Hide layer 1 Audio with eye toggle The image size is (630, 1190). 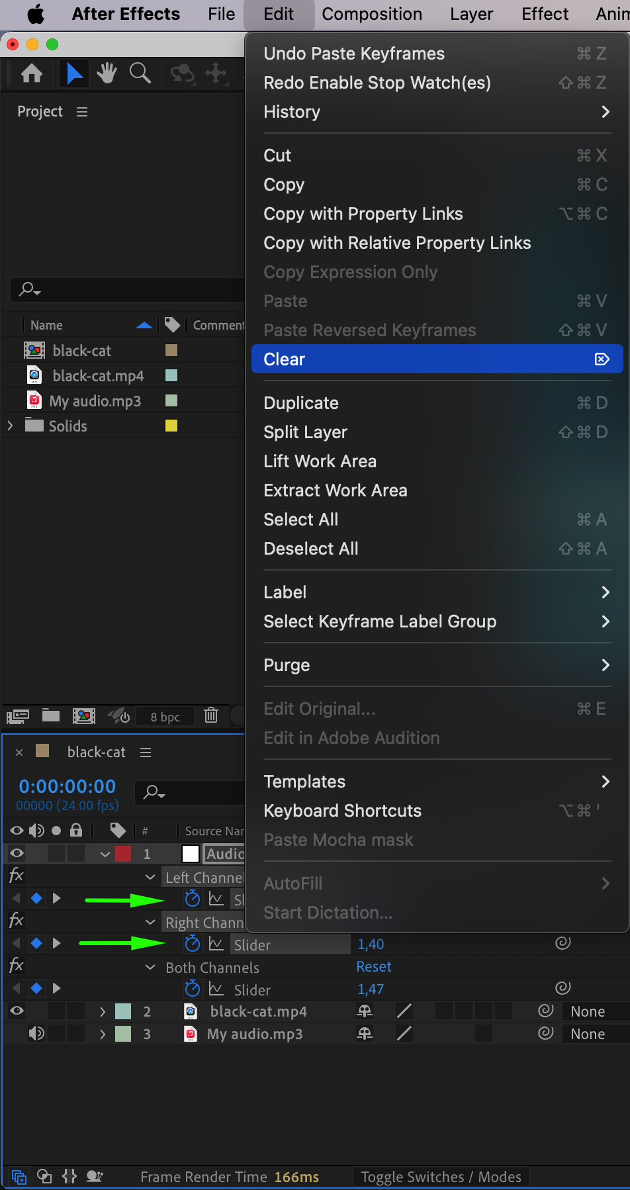[x=17, y=853]
